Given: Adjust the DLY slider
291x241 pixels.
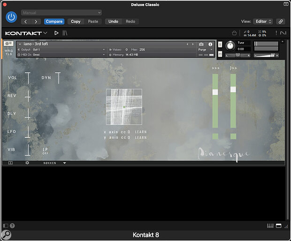Looking at the screenshot, I should pyautogui.click(x=28, y=114).
